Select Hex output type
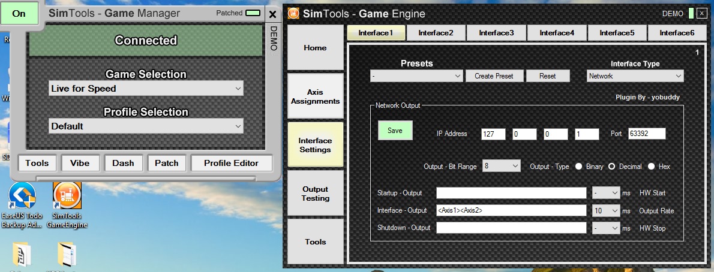 [651, 167]
